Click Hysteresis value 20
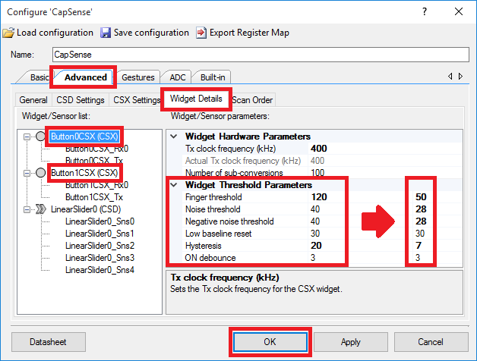 pos(316,246)
